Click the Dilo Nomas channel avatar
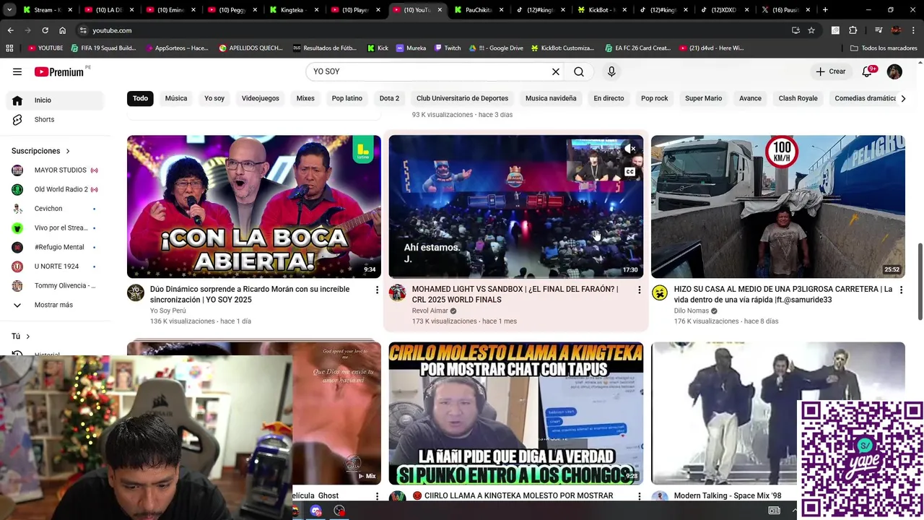This screenshot has height=520, width=924. (x=660, y=292)
